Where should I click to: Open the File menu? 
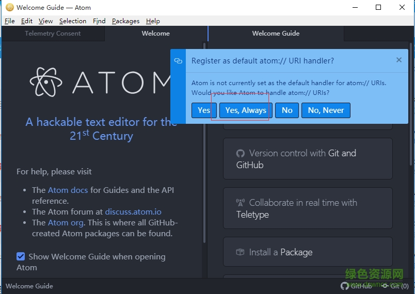pos(10,21)
